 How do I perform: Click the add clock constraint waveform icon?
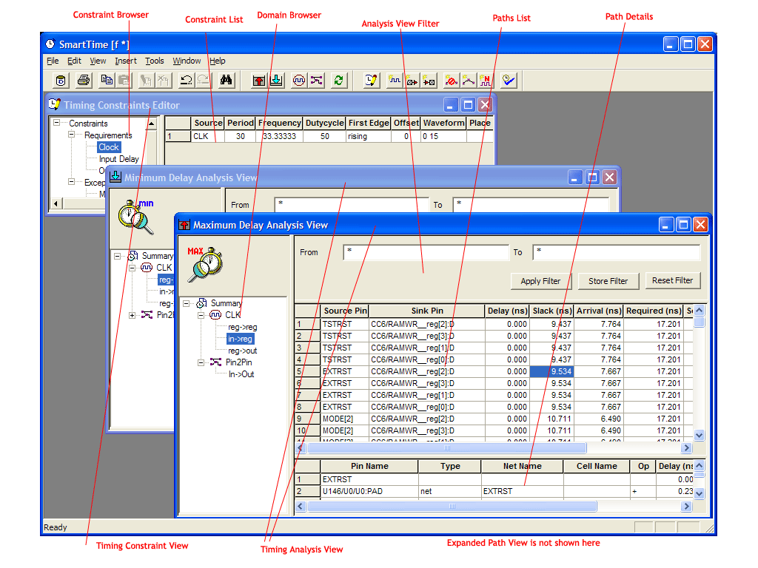pos(395,80)
